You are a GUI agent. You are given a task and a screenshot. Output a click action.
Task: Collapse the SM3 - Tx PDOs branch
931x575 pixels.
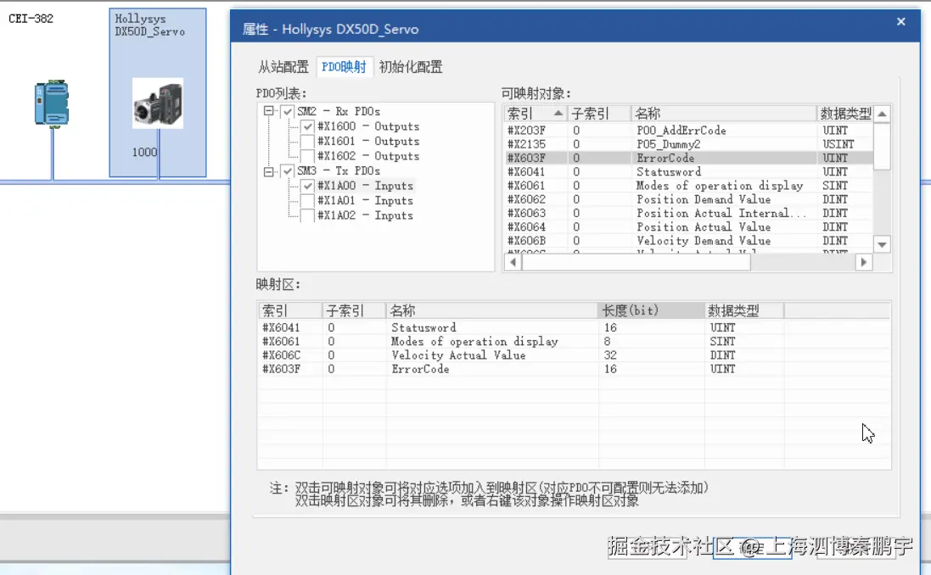[x=270, y=170]
